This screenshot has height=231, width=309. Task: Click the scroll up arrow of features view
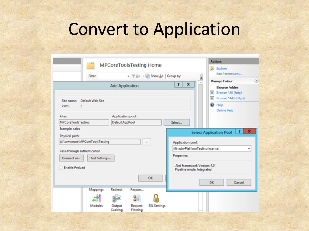(x=201, y=83)
